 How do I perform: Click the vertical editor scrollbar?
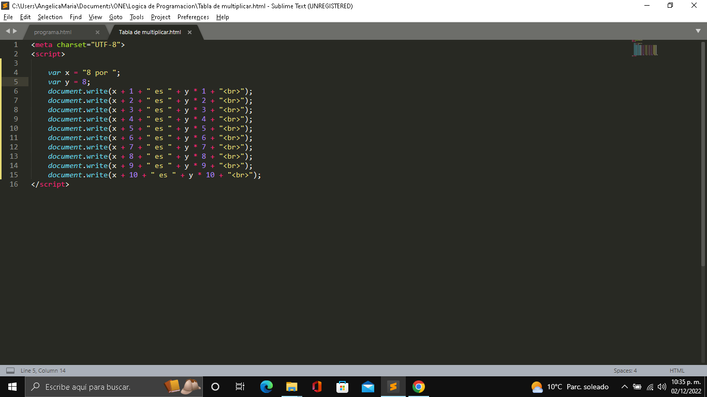[x=703, y=154]
